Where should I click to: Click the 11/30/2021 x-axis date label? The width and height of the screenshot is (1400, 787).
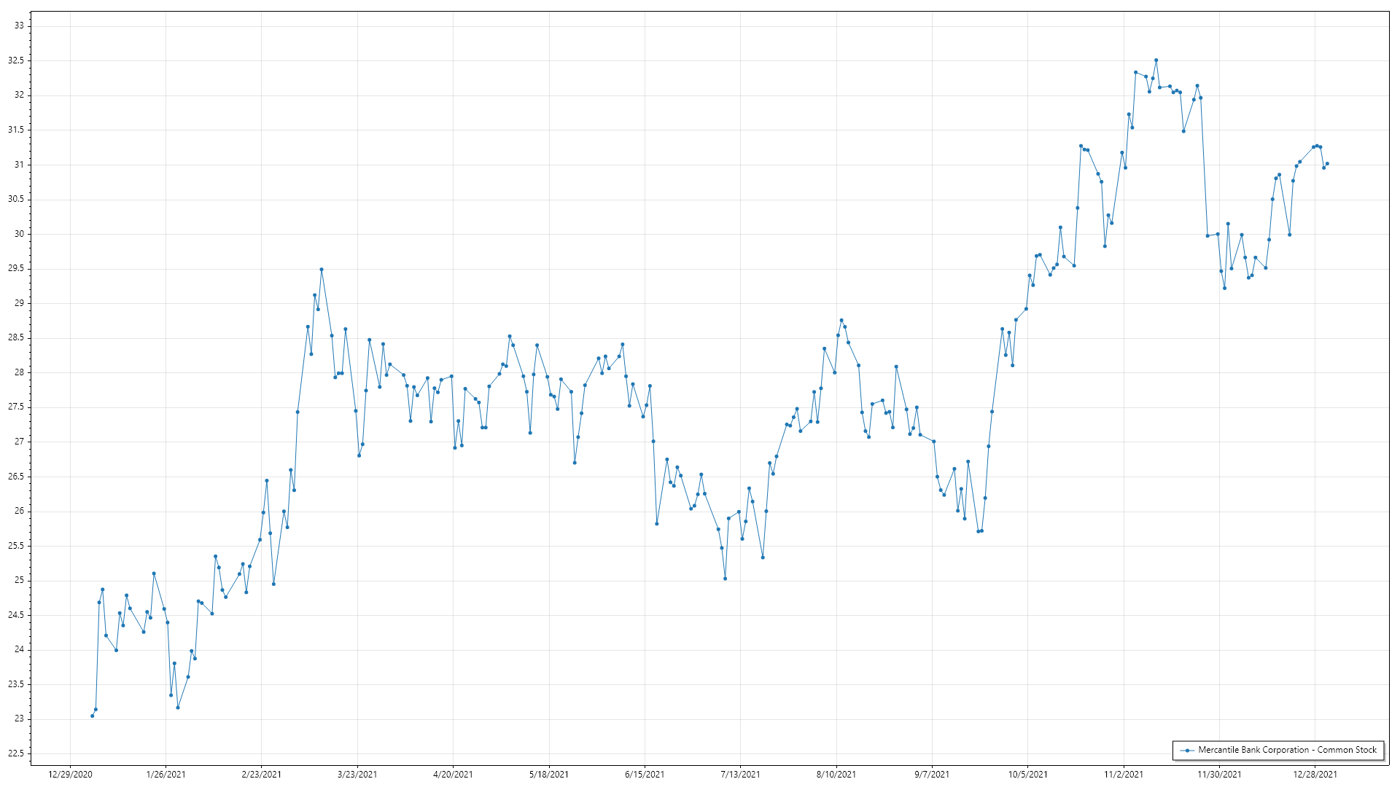pos(1219,774)
